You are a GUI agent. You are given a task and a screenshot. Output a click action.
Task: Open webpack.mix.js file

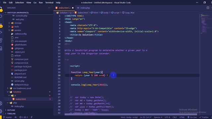click(x=21, y=85)
